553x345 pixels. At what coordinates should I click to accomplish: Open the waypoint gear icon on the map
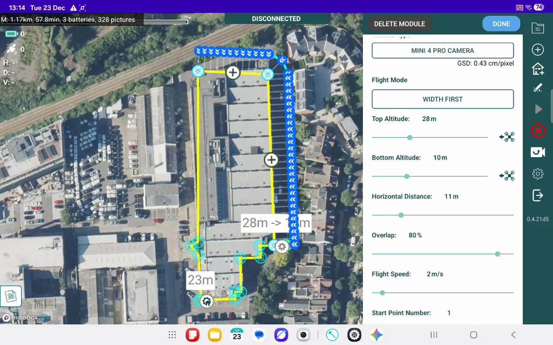[282, 247]
